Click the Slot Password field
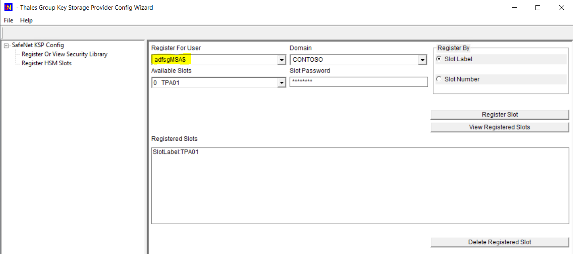The image size is (573, 254). click(359, 82)
